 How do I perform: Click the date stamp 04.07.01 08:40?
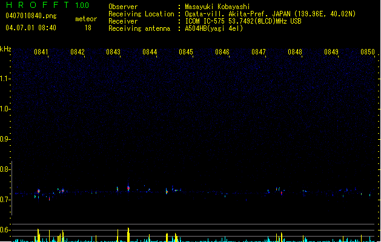click(31, 28)
